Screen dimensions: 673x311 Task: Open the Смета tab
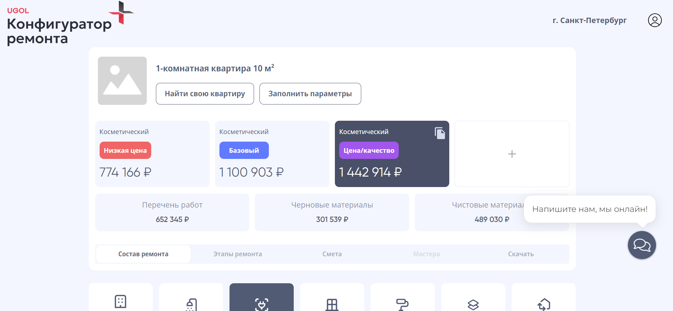pos(332,254)
